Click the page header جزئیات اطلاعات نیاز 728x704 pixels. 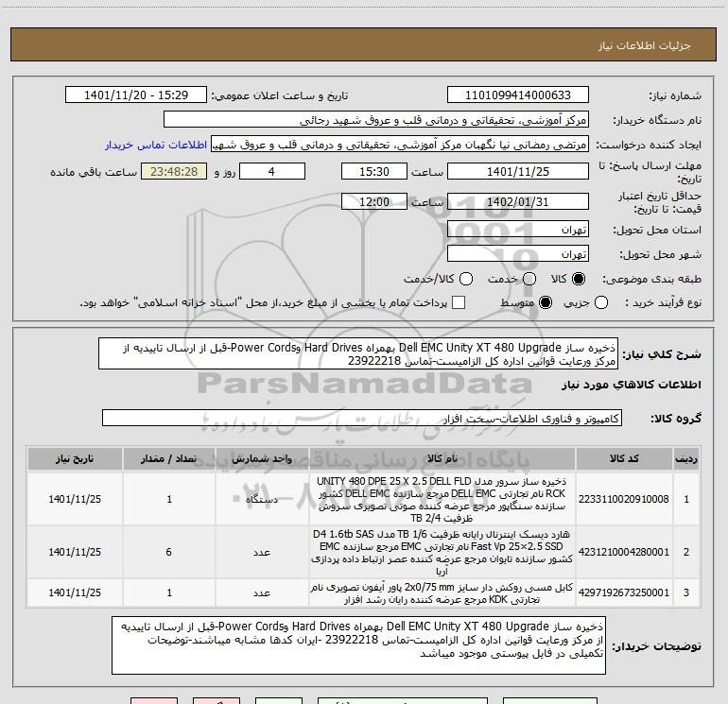[645, 45]
